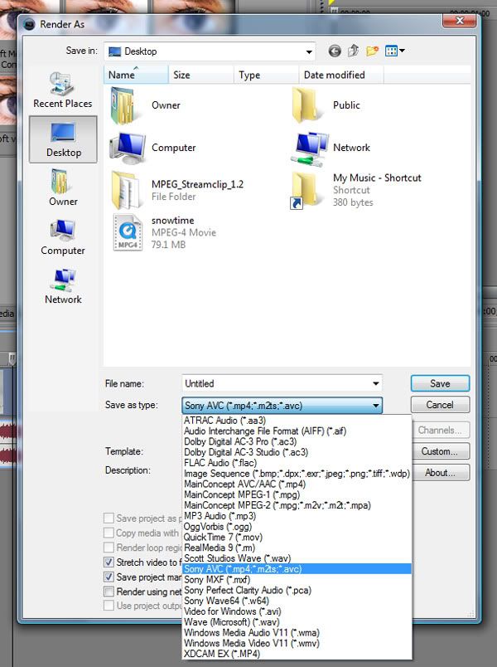The image size is (497, 667).
Task: Go up one folder level icon
Action: click(354, 51)
